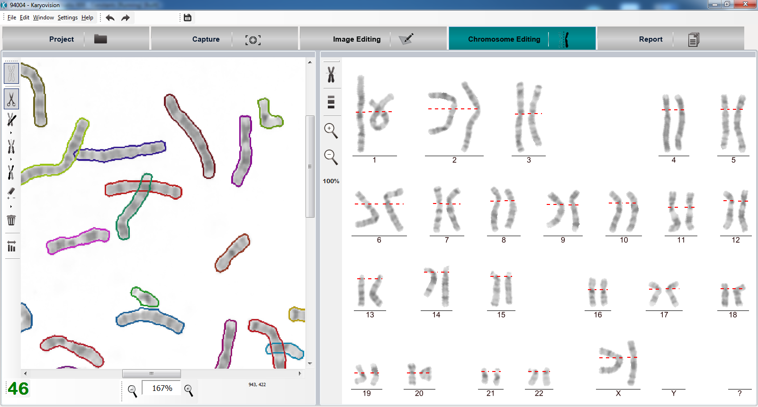Expand options arrow below the pen tool
The image size is (758, 407).
click(11, 133)
